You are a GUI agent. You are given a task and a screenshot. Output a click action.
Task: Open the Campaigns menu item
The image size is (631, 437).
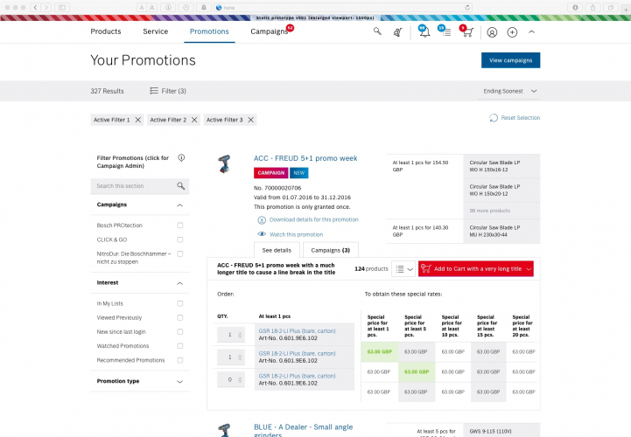(x=270, y=31)
